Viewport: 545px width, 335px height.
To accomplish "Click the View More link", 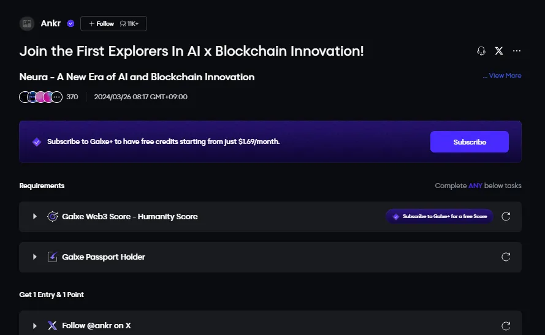I will [502, 75].
